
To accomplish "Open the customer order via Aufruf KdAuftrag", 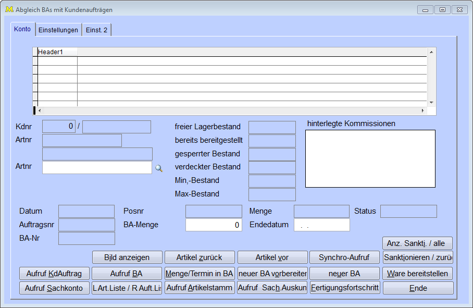I will tap(54, 274).
